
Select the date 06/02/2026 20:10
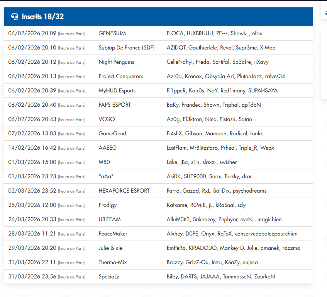(x=32, y=48)
